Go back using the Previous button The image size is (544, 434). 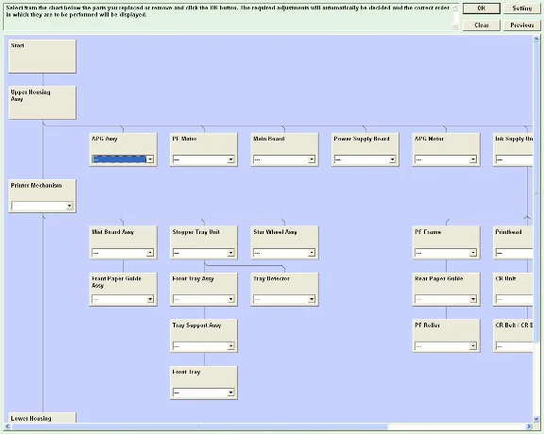(x=521, y=25)
